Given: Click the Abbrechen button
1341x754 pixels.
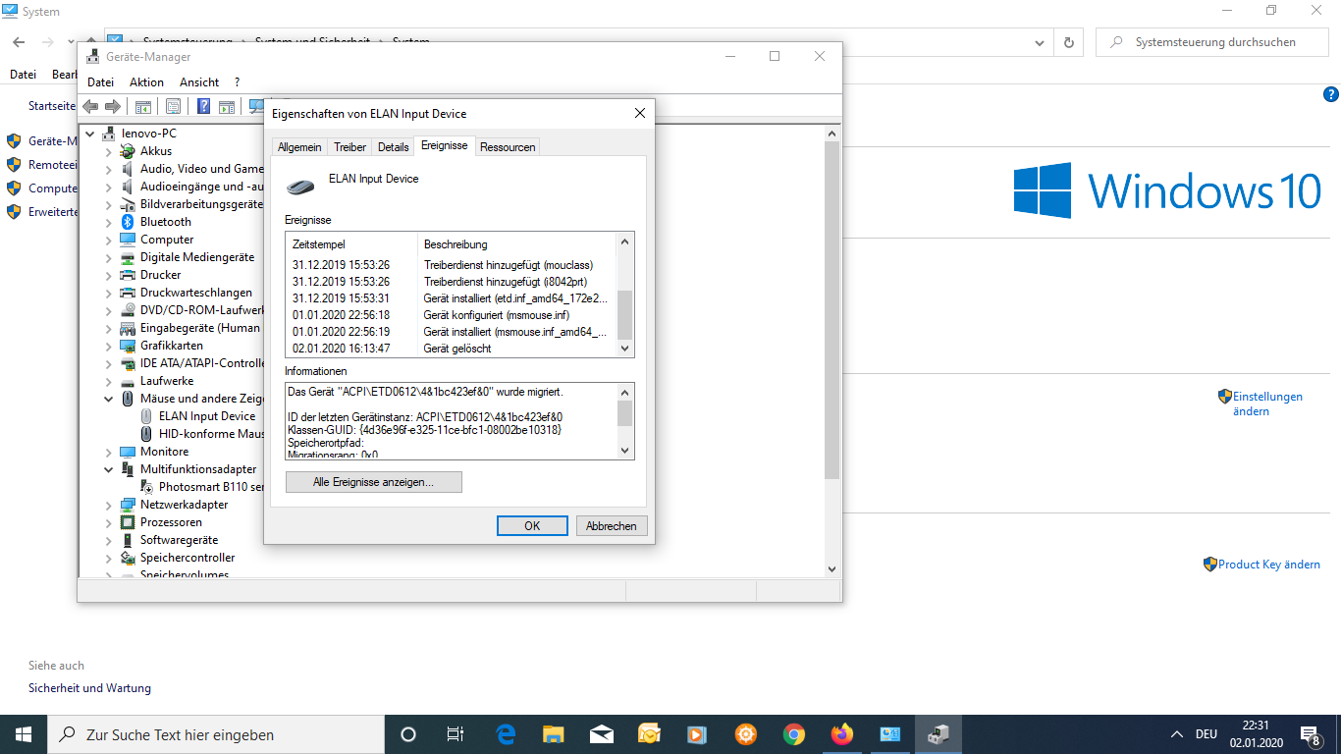Looking at the screenshot, I should (612, 526).
